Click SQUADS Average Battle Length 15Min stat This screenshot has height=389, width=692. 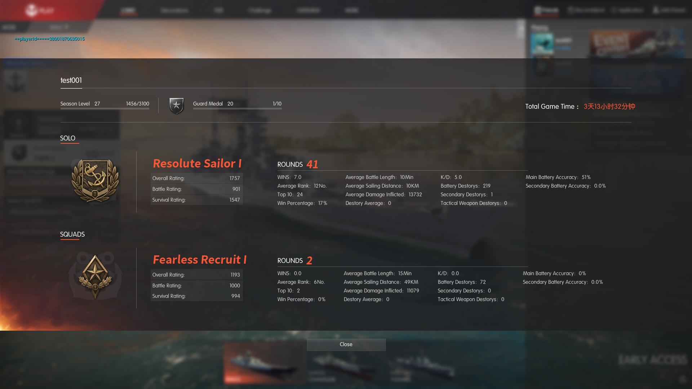pyautogui.click(x=378, y=273)
